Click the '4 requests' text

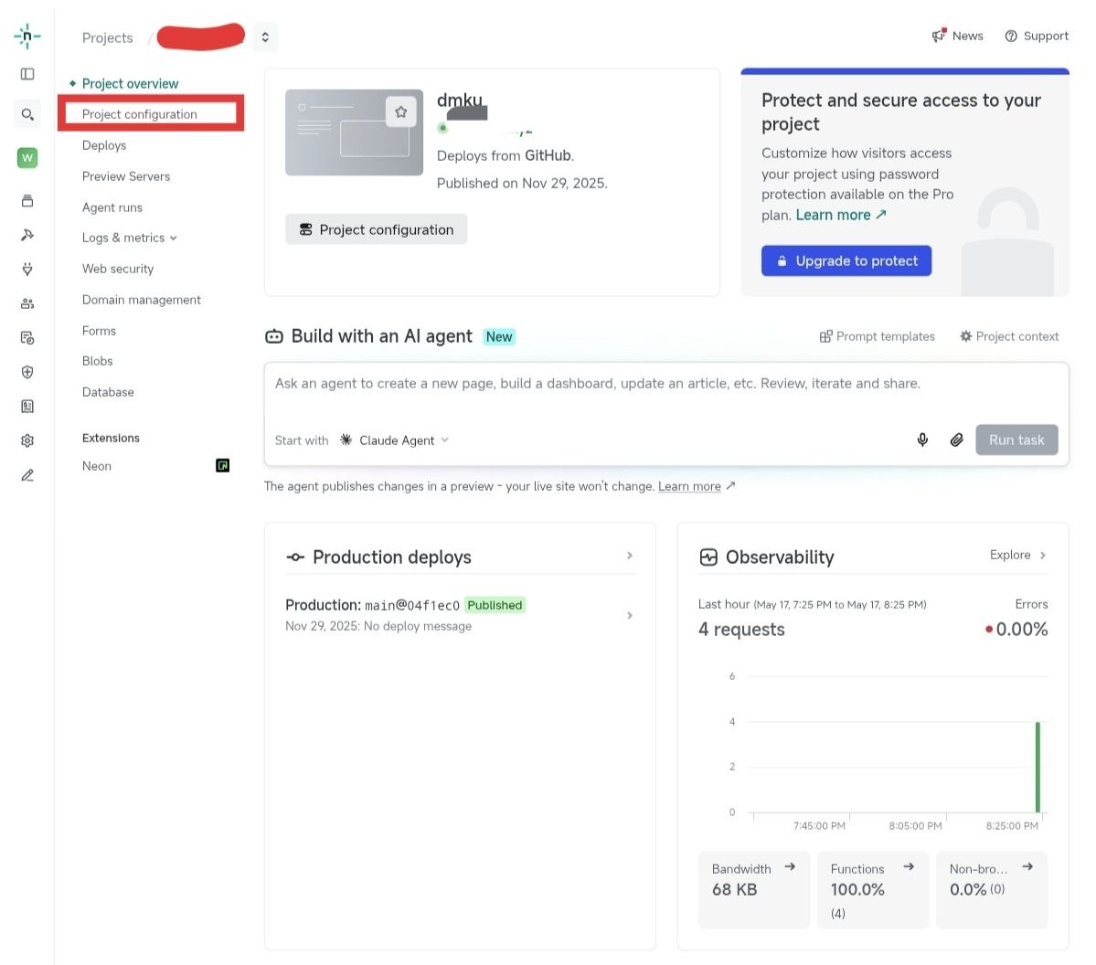(x=741, y=630)
